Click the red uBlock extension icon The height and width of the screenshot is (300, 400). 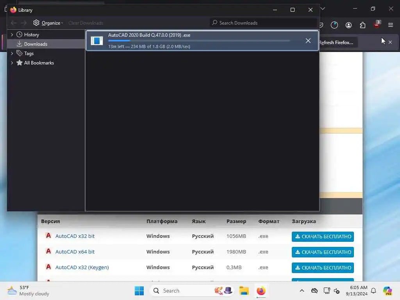[x=377, y=25]
